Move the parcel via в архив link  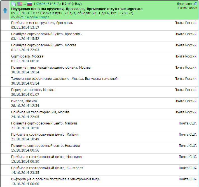click(x=33, y=17)
